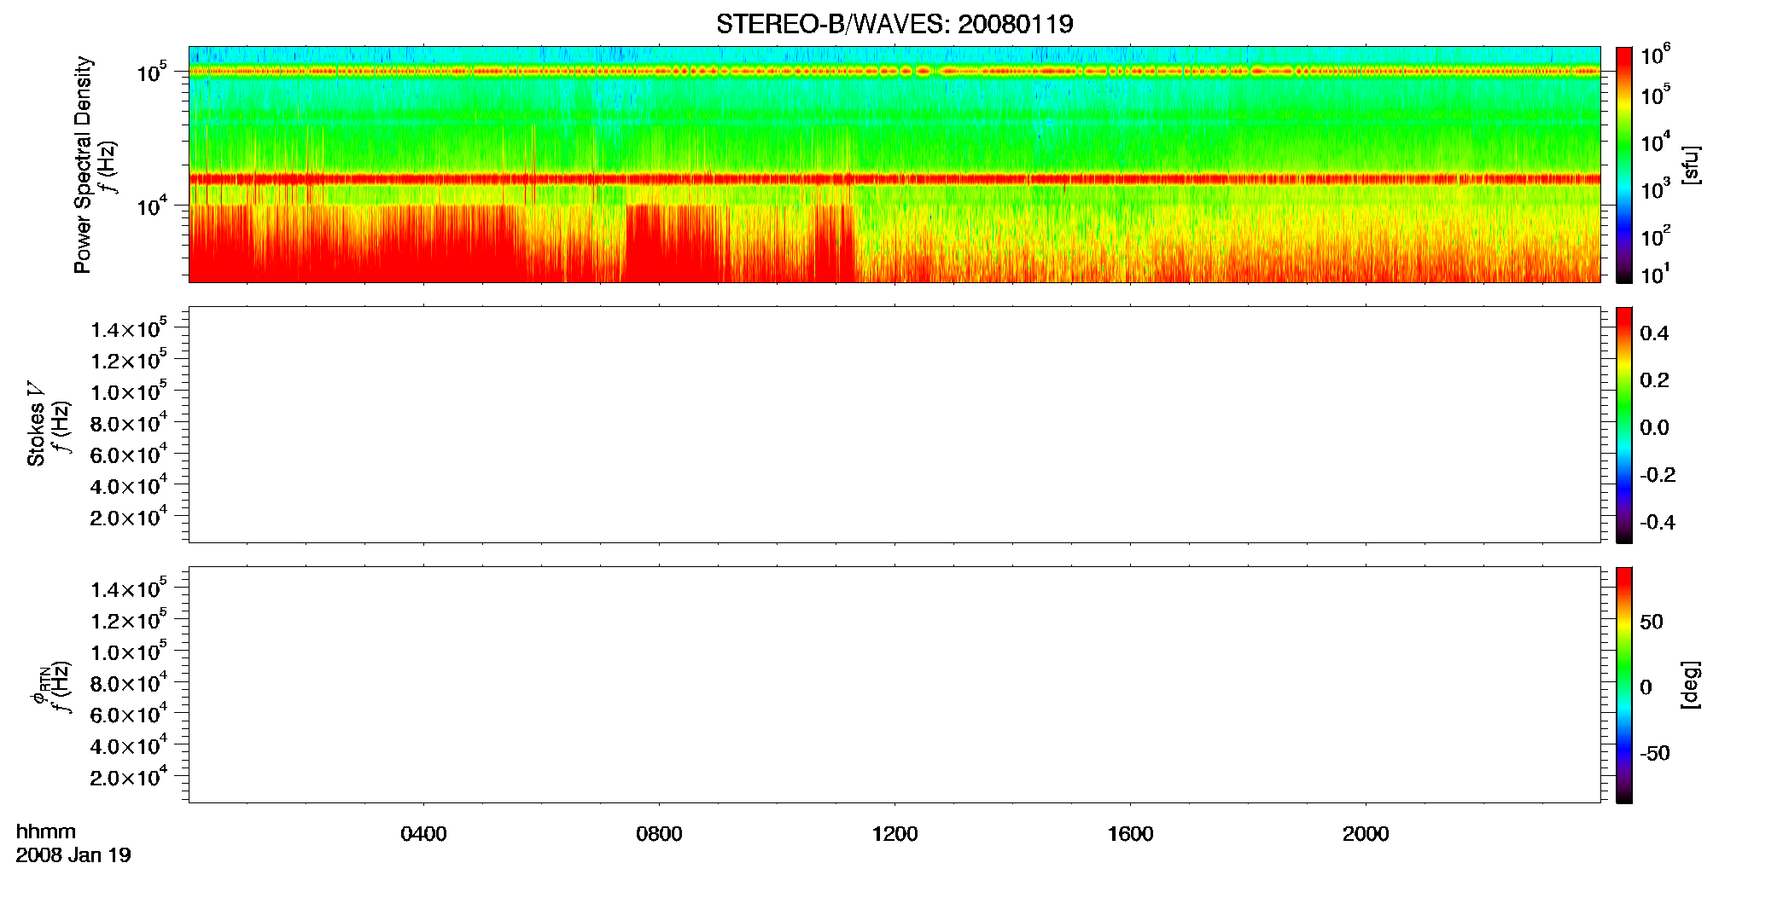
Task: Click the 10^6 tick on sfu colorbar
Action: [x=1656, y=55]
